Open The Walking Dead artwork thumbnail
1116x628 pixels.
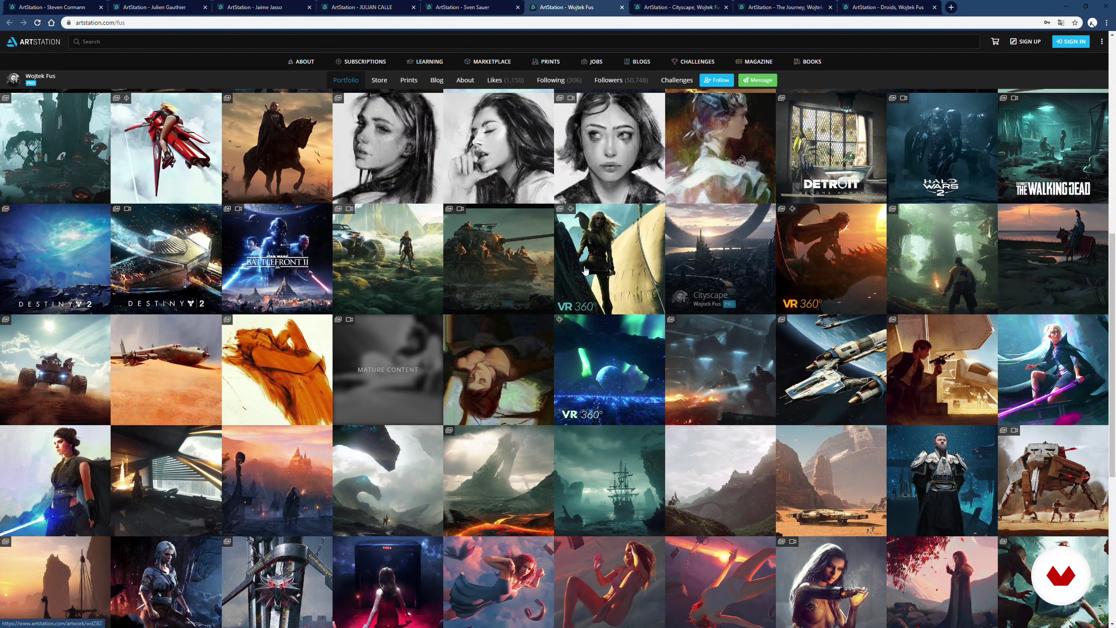pyautogui.click(x=1053, y=148)
